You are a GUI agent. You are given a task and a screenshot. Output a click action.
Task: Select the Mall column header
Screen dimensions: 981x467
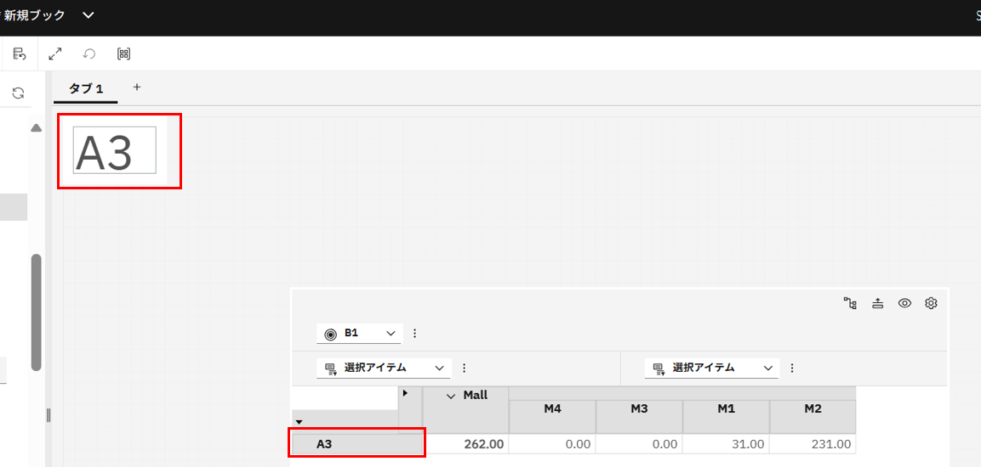(465, 409)
